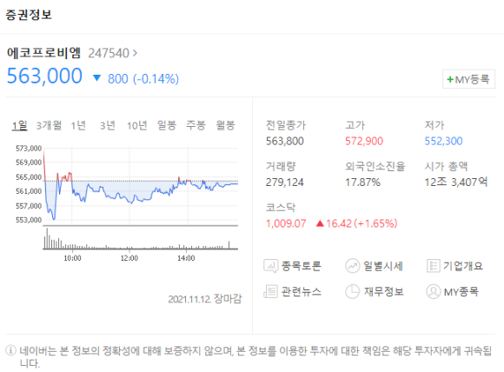Click the 573,000 y-axis label
Viewport: 504px width, 372px height.
point(29,149)
